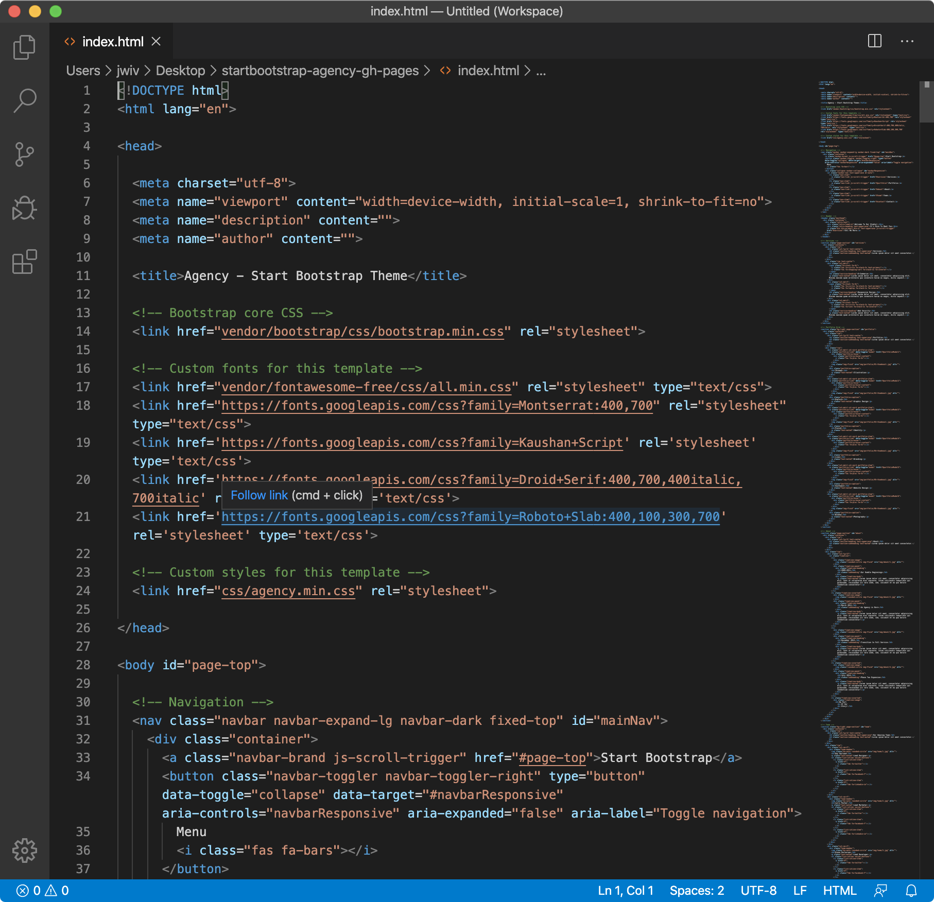Open the css/agency.min.css link
Screen dimensions: 934x902
click(x=288, y=591)
